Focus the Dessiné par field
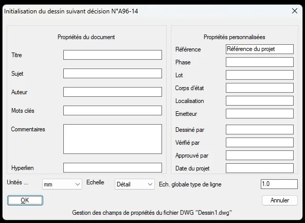305x223 pixels. 260,130
